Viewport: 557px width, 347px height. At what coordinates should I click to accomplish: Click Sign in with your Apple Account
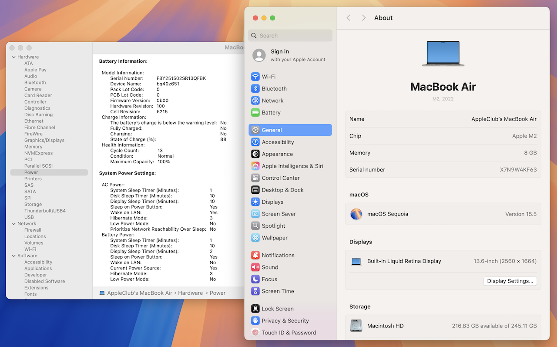pyautogui.click(x=290, y=55)
